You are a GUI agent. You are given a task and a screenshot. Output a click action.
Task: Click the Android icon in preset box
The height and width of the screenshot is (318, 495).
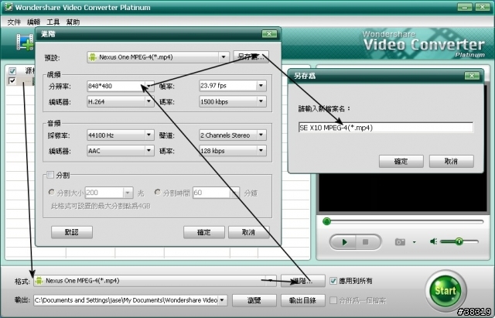point(93,57)
